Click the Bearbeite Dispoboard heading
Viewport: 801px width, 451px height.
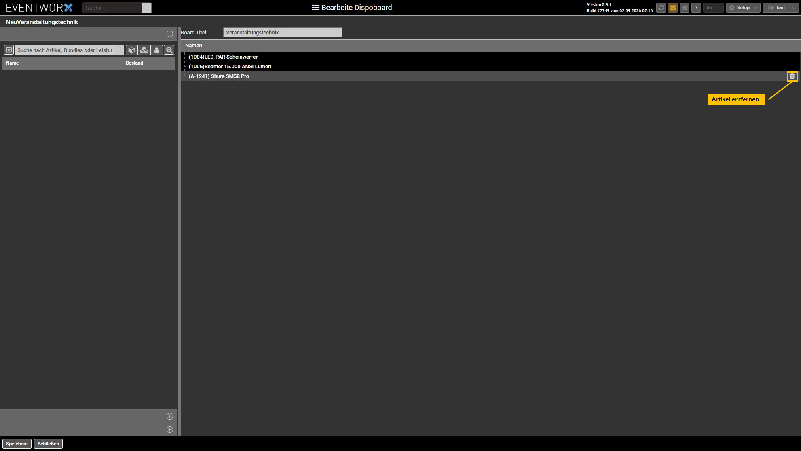pyautogui.click(x=352, y=8)
